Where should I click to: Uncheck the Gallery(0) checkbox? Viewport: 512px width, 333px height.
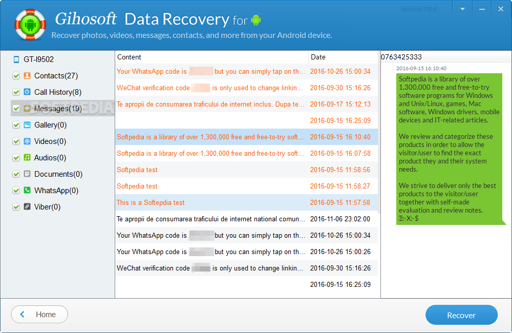pyautogui.click(x=16, y=125)
